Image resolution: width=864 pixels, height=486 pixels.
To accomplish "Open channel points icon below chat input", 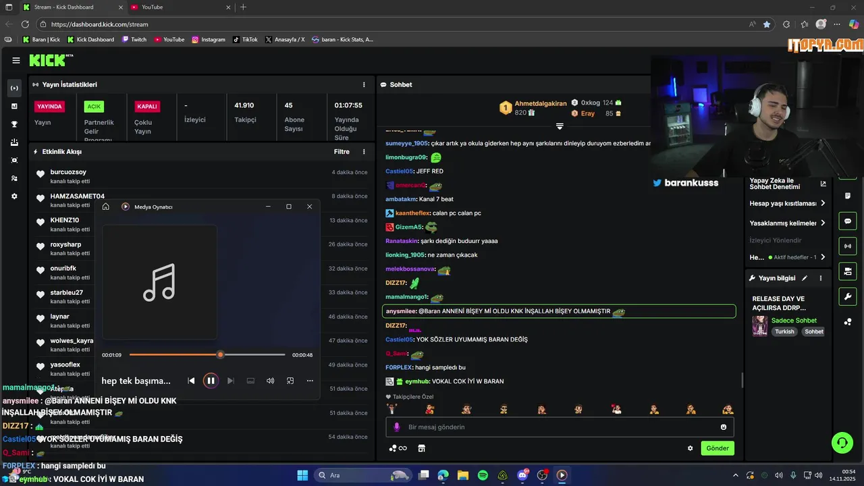I will point(398,448).
